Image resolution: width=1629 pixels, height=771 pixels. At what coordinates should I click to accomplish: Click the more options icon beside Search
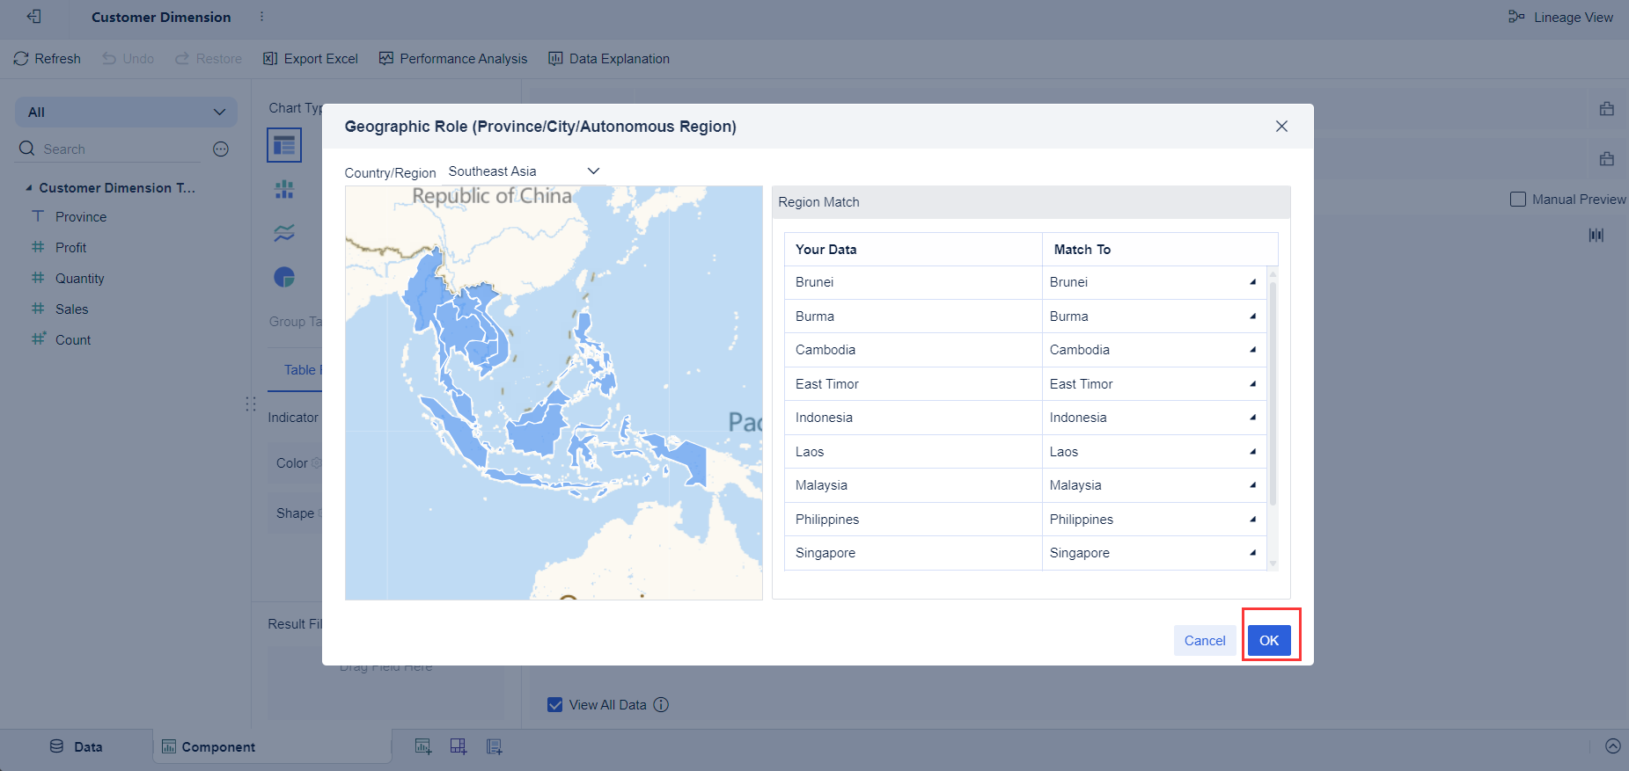pyautogui.click(x=221, y=149)
